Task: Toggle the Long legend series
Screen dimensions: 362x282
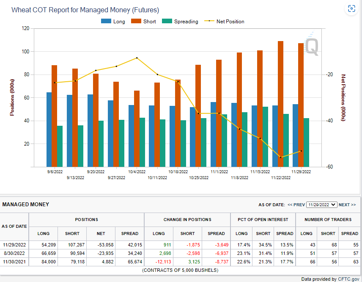Action: click(x=113, y=22)
